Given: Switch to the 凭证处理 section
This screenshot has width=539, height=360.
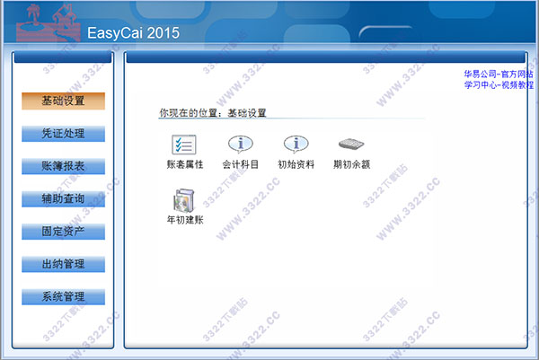Looking at the screenshot, I should (x=63, y=134).
